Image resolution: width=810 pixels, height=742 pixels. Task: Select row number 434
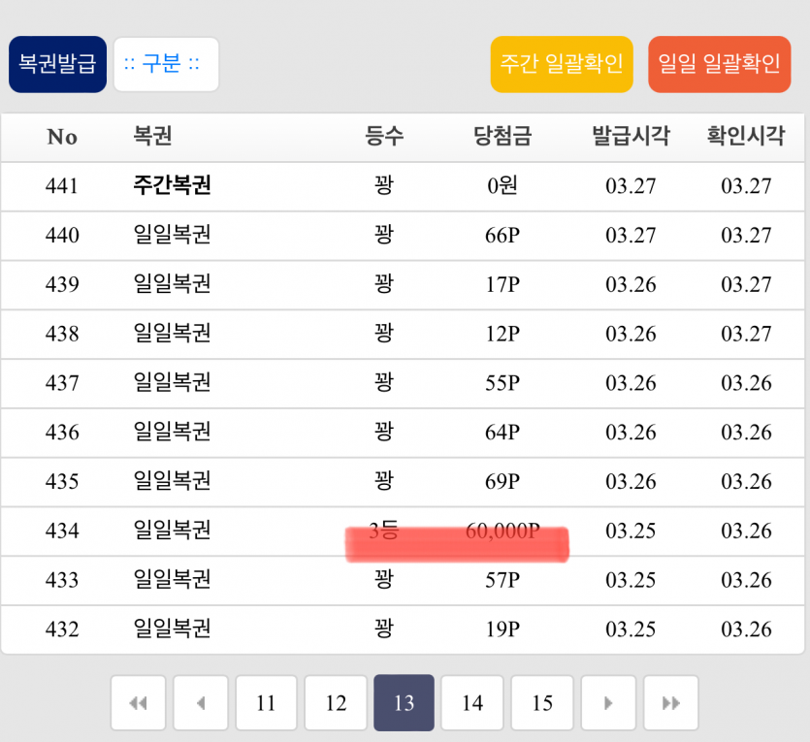point(62,531)
